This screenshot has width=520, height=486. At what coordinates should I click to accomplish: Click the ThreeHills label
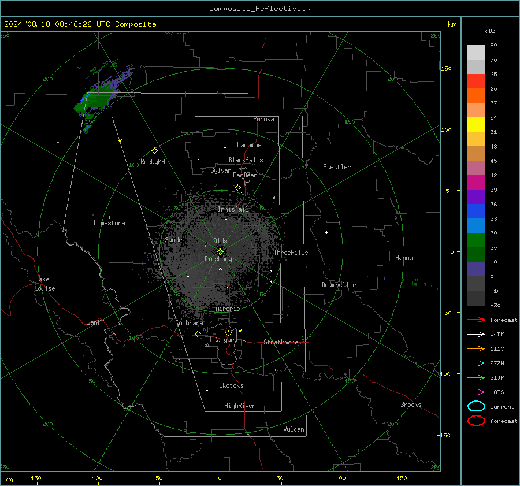[x=291, y=253]
